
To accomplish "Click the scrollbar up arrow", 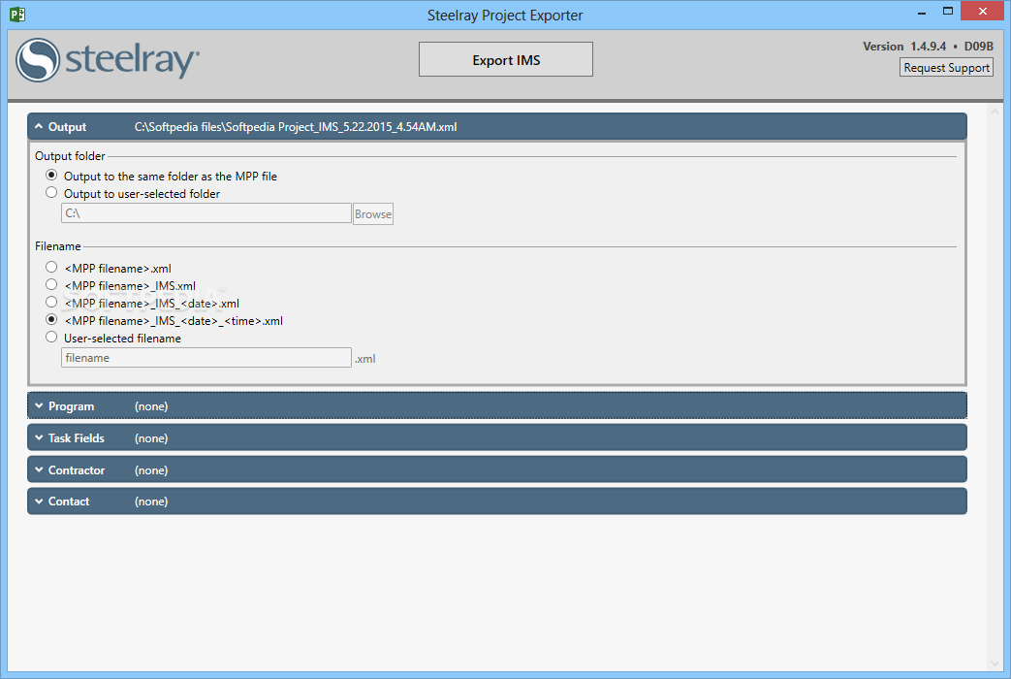I will coord(995,112).
